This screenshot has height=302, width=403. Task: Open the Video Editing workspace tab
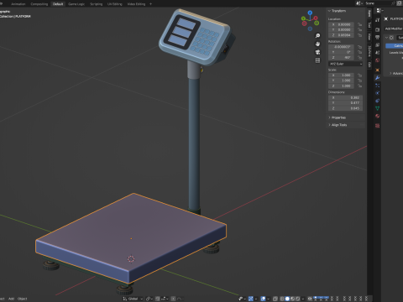(x=136, y=4)
